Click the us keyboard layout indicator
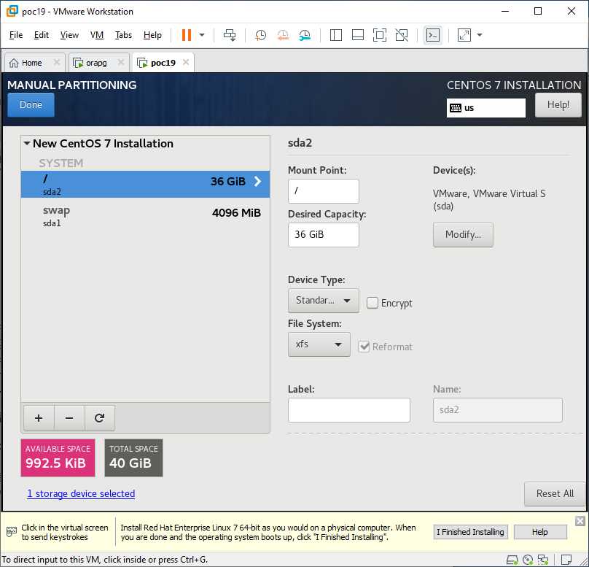The height and width of the screenshot is (567, 589). [x=485, y=108]
